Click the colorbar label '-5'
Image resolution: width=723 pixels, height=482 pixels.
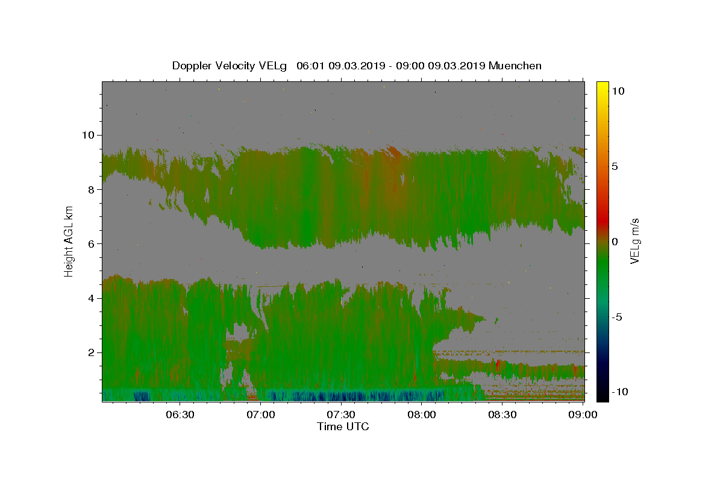(616, 317)
